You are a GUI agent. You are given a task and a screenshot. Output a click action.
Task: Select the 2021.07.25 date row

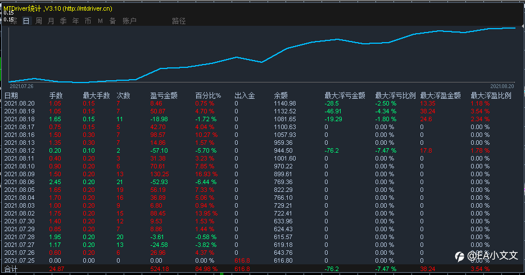(x=20, y=260)
